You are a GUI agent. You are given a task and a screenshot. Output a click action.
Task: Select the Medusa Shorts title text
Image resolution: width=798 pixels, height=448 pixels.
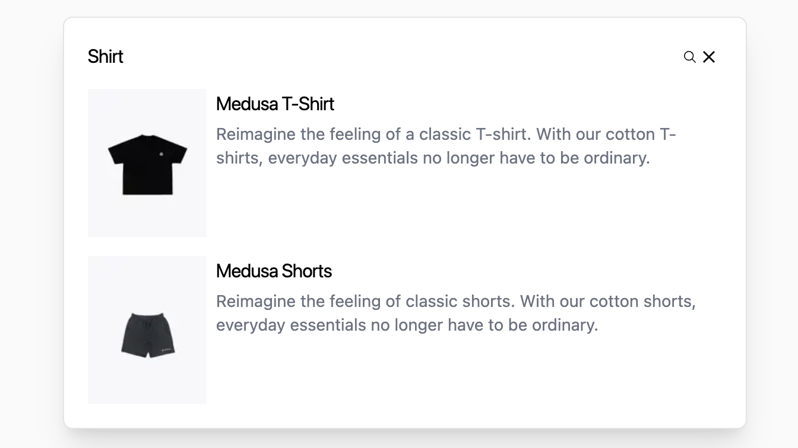(x=274, y=271)
